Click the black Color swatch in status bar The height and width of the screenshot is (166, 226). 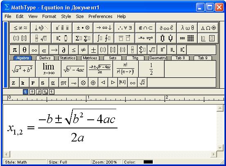tap(148, 162)
